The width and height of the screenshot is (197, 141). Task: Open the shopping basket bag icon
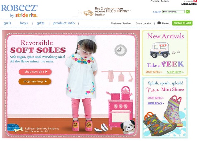pos(159,23)
